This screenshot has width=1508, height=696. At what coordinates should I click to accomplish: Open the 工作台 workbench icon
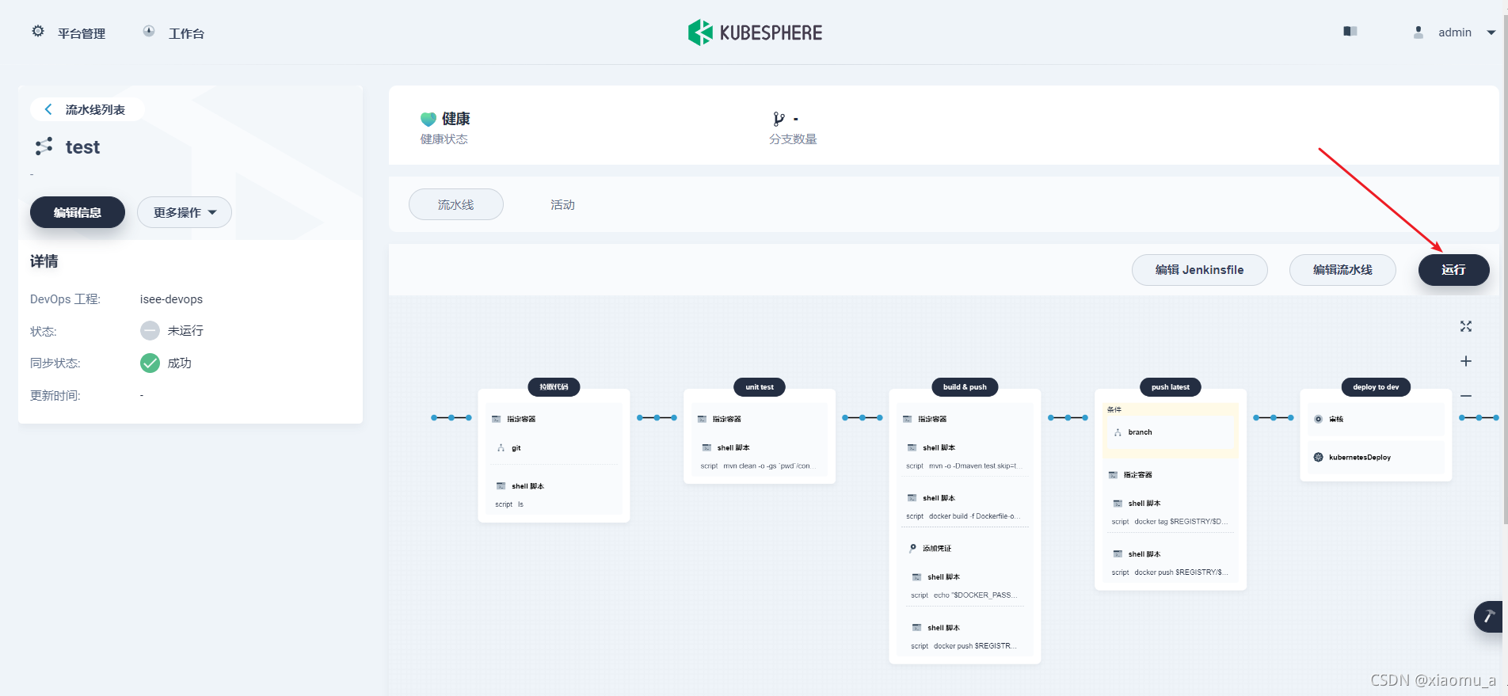149,32
